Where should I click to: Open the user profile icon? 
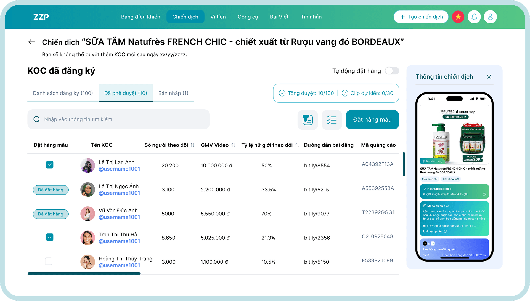pyautogui.click(x=490, y=17)
